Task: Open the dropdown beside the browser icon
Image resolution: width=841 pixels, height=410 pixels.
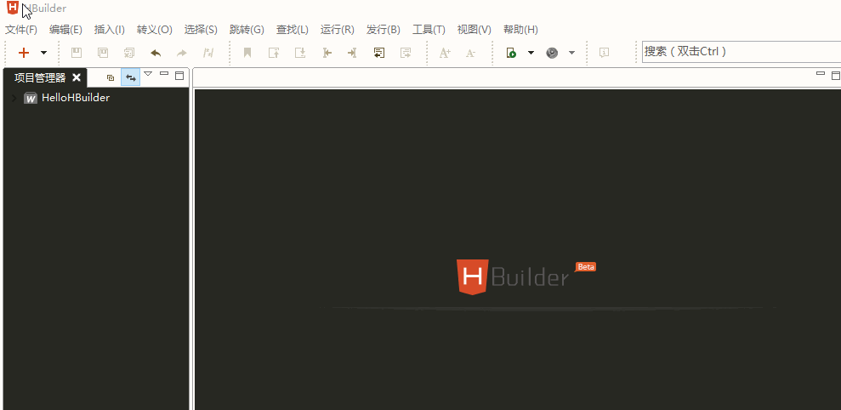Action: [x=571, y=53]
